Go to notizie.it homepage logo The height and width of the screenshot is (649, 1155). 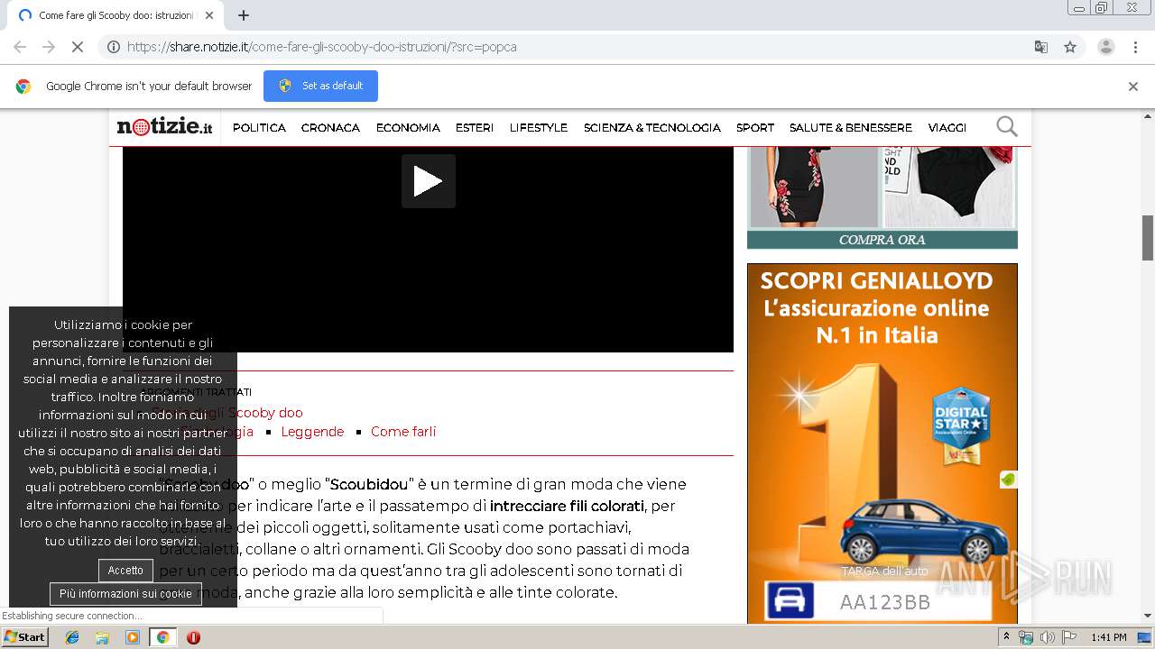[x=164, y=127]
